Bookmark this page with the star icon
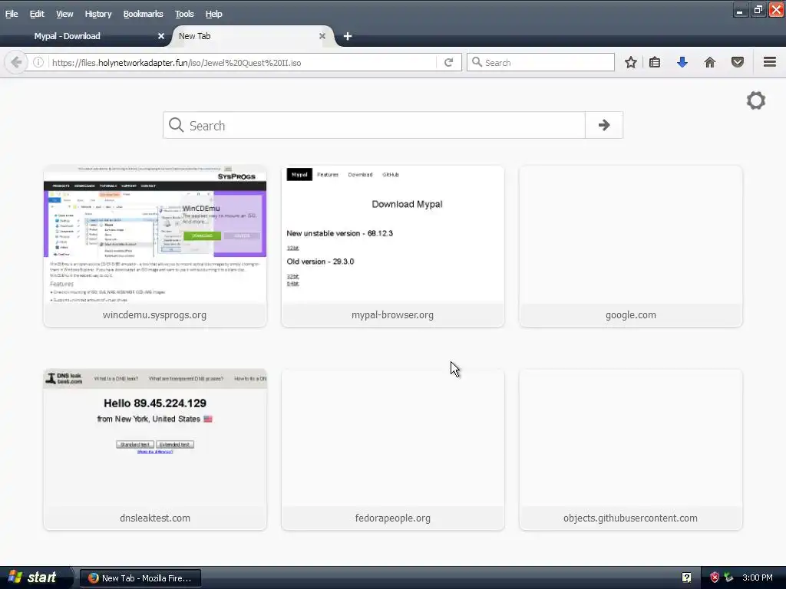 [631, 63]
